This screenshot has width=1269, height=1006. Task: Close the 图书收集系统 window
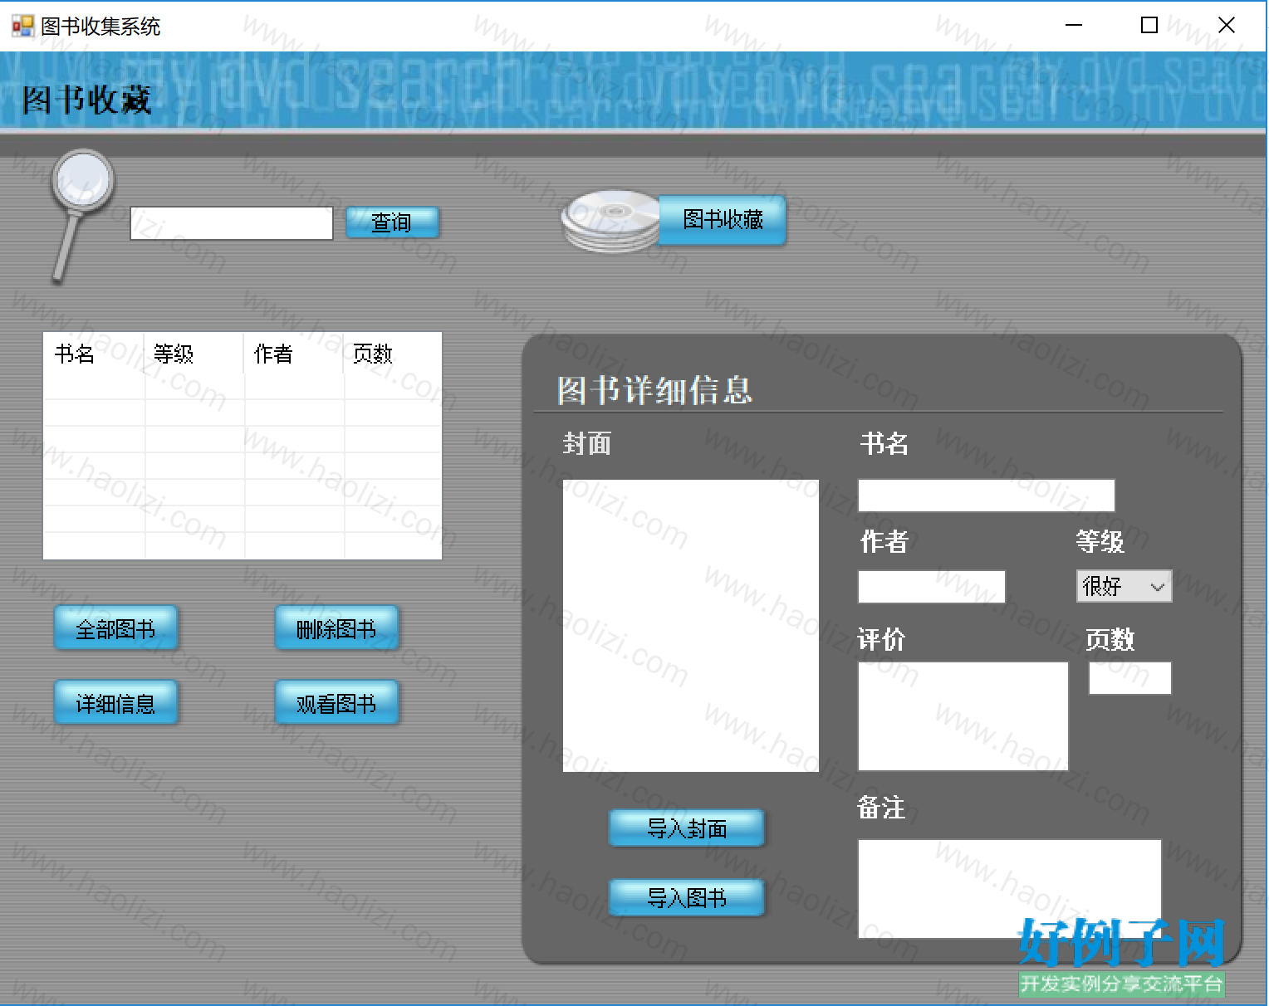click(x=1226, y=26)
